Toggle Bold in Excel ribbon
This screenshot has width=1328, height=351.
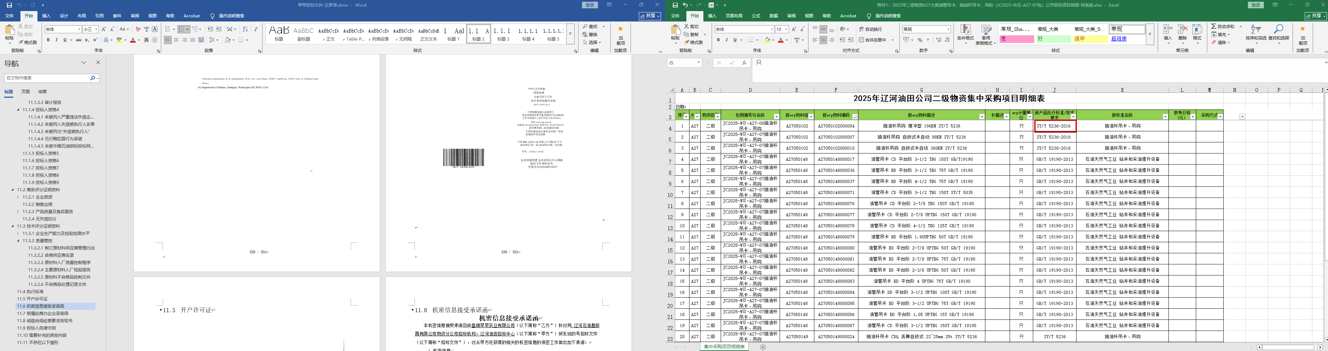click(x=718, y=40)
